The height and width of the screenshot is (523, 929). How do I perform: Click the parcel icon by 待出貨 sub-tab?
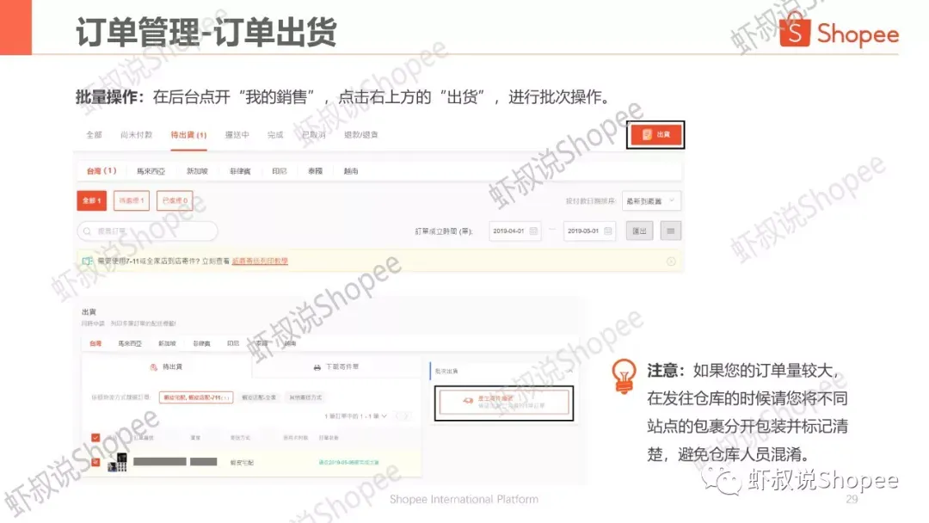(x=153, y=367)
